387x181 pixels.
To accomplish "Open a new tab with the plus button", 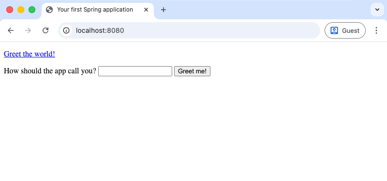I will 163,10.
